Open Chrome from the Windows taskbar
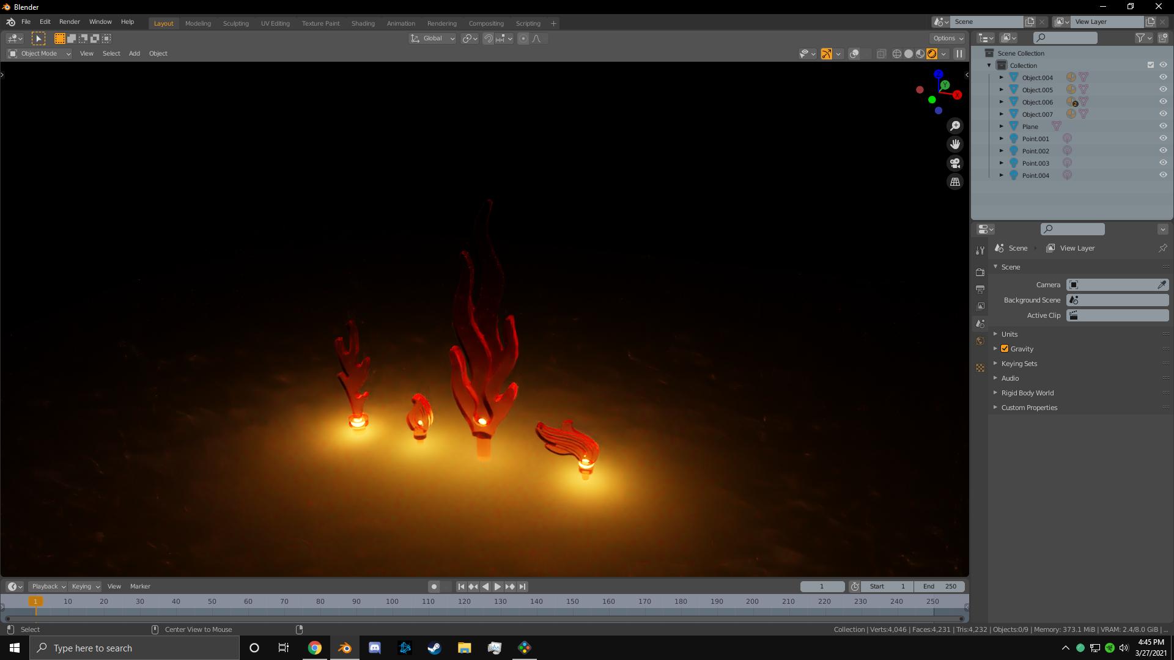1174x660 pixels. pos(314,648)
